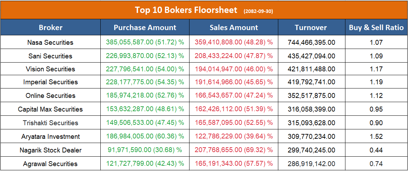Select the Nasa Securities broker name
The width and height of the screenshot is (408, 171).
[x=50, y=43]
